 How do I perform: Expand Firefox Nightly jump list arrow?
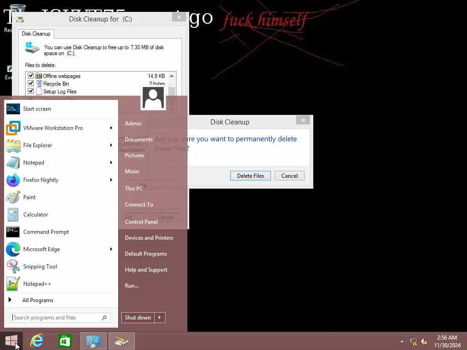(111, 180)
